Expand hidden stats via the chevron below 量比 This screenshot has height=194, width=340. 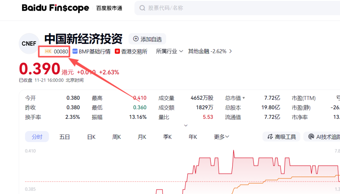click(x=186, y=125)
